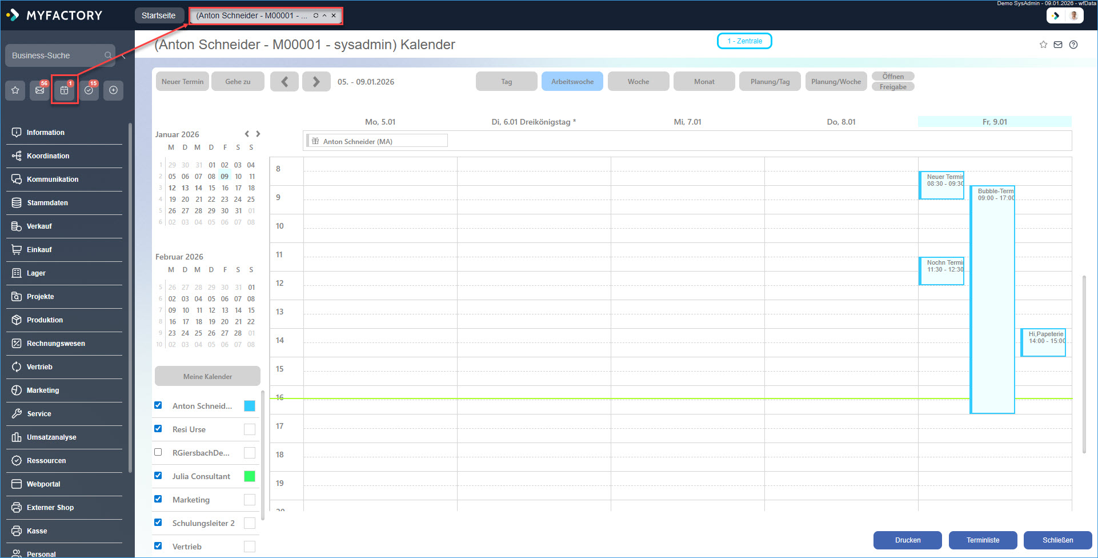The image size is (1098, 558).
Task: Open the mail inbox icon with 56 badge
Action: [x=39, y=90]
